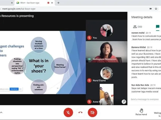The width and height of the screenshot is (161, 120).
Task: Click the Meeting details heading
Action: click(x=142, y=17)
